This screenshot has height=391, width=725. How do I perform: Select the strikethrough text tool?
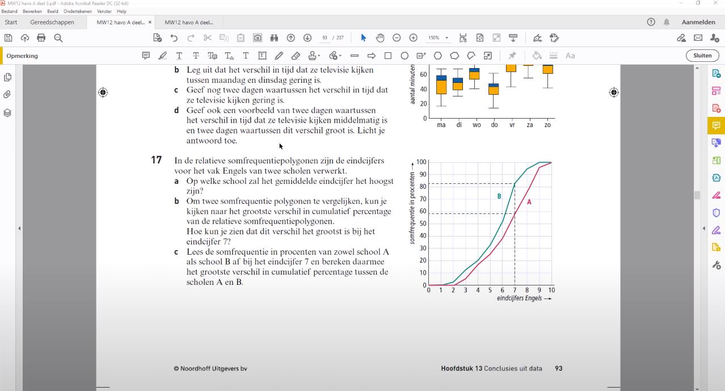(196, 56)
